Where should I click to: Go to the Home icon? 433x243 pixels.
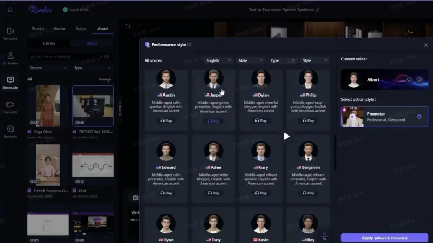pos(10,10)
